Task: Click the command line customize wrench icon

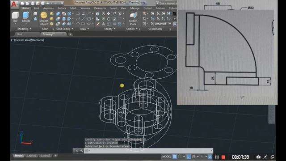Action: [81, 151]
